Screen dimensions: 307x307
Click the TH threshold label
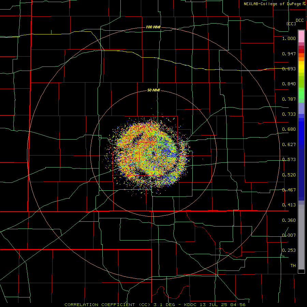[293, 266]
